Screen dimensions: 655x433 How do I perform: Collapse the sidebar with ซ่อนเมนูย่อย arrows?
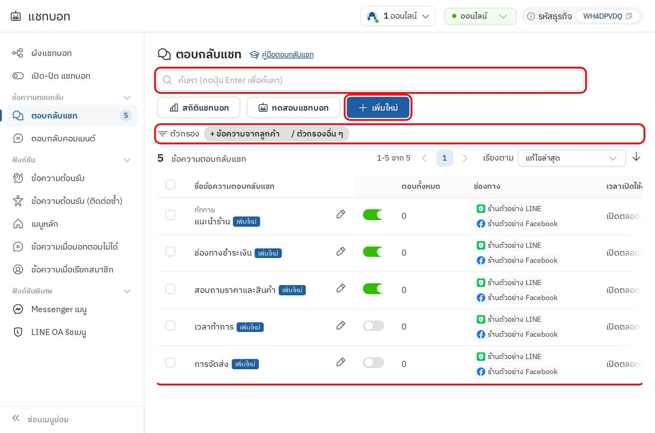pyautogui.click(x=16, y=418)
